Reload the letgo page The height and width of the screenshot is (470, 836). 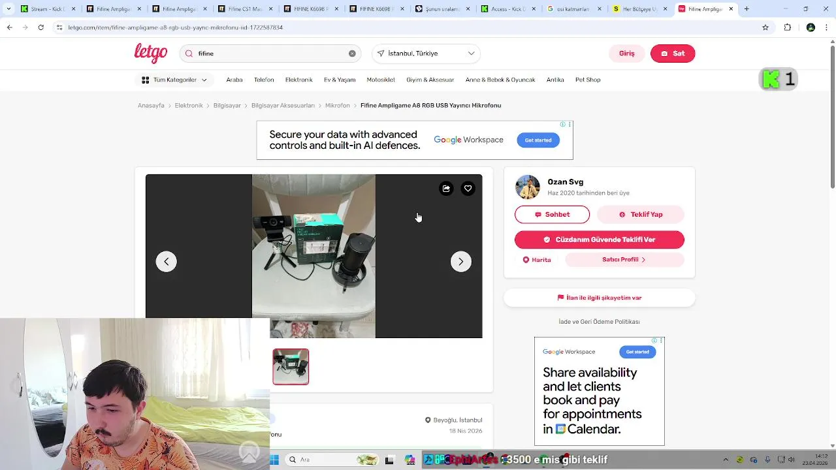[40, 27]
